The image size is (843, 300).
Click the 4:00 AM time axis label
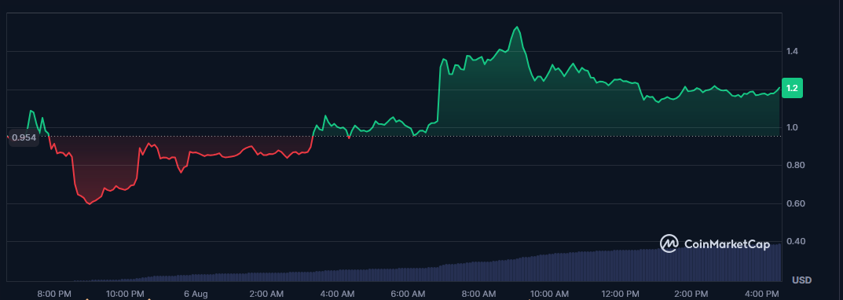pos(337,294)
